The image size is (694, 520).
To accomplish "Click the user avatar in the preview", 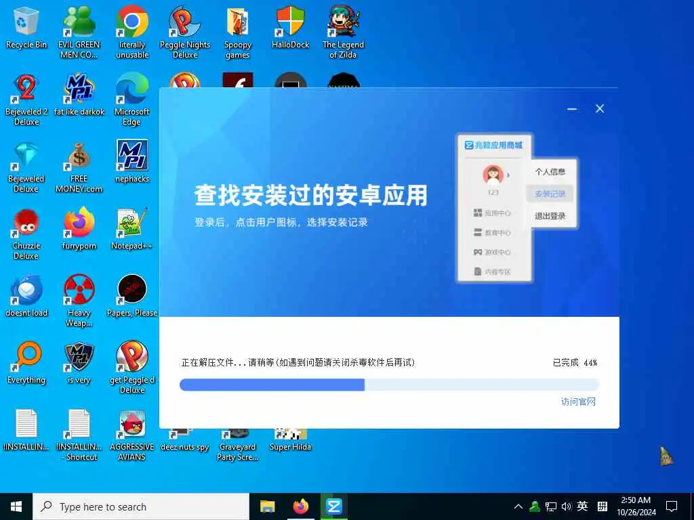I will (493, 174).
